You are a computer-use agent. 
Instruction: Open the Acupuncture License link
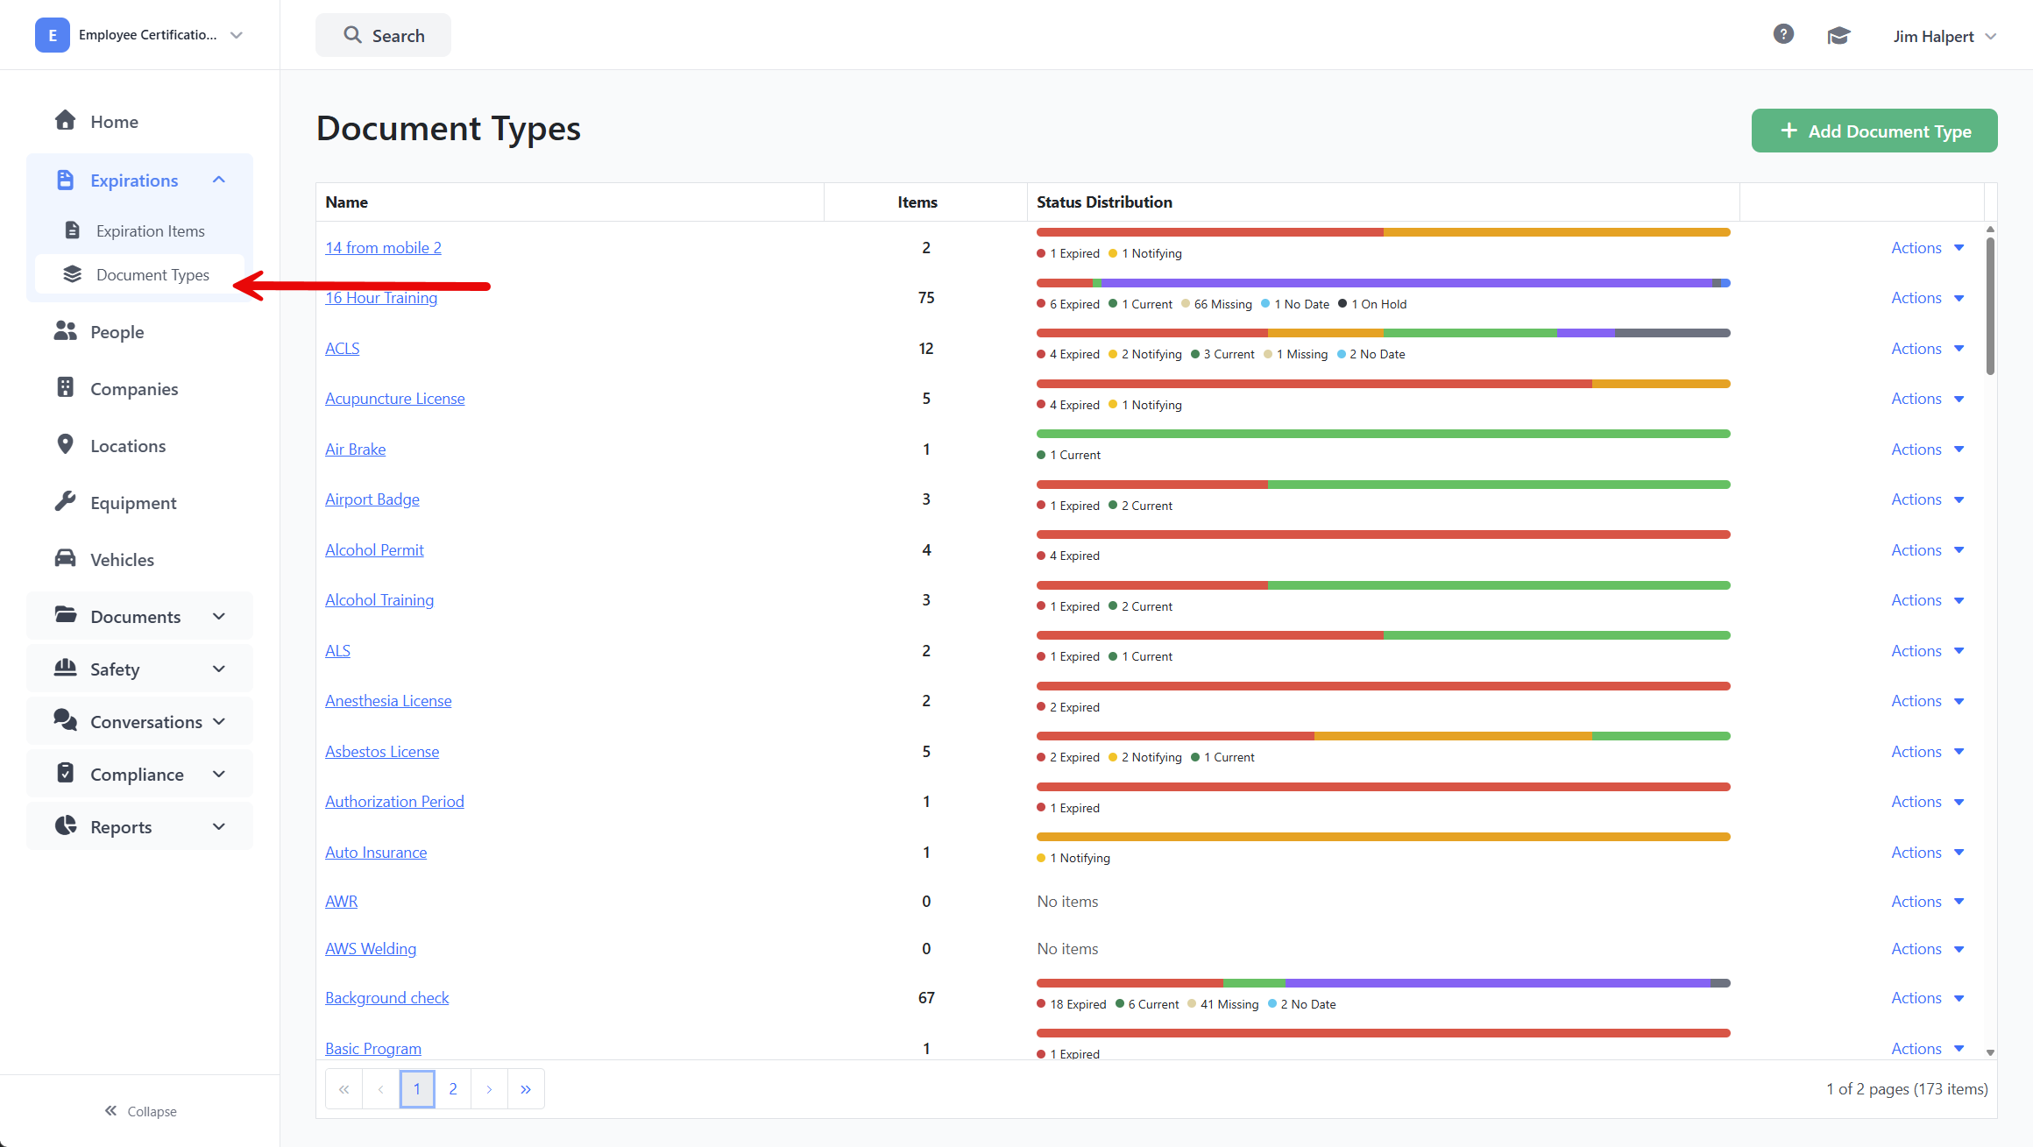coord(394,399)
